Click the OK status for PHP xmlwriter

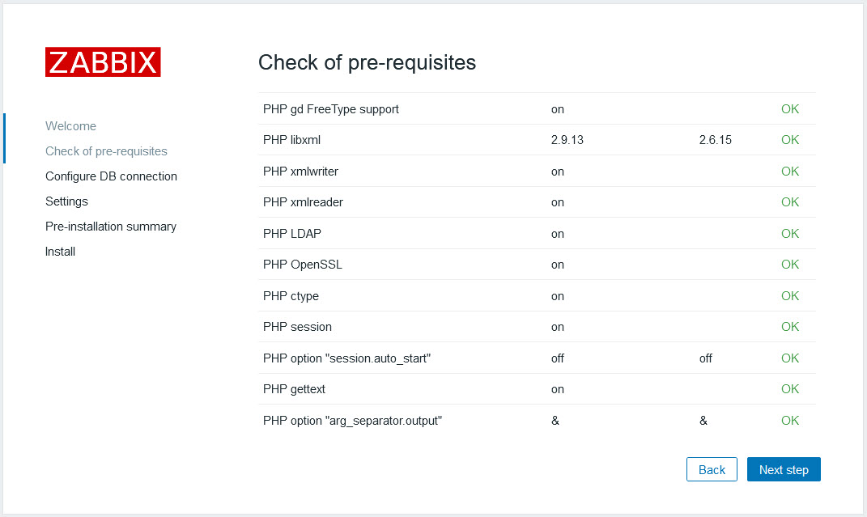789,172
